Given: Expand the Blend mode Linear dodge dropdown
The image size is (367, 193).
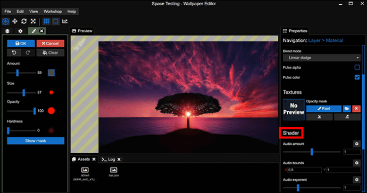Looking at the screenshot, I should click(x=322, y=58).
